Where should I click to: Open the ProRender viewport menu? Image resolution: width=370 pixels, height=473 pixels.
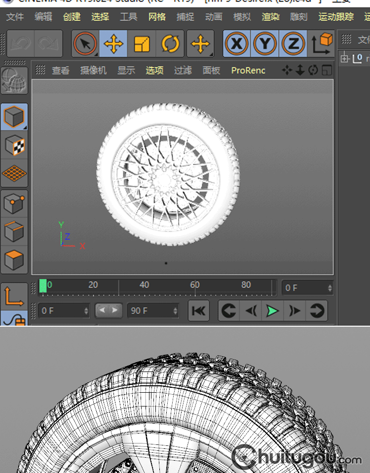pyautogui.click(x=248, y=70)
